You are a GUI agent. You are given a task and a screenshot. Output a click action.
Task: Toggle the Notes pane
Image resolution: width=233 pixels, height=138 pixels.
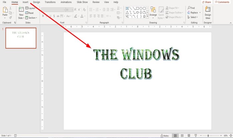click(x=165, y=136)
